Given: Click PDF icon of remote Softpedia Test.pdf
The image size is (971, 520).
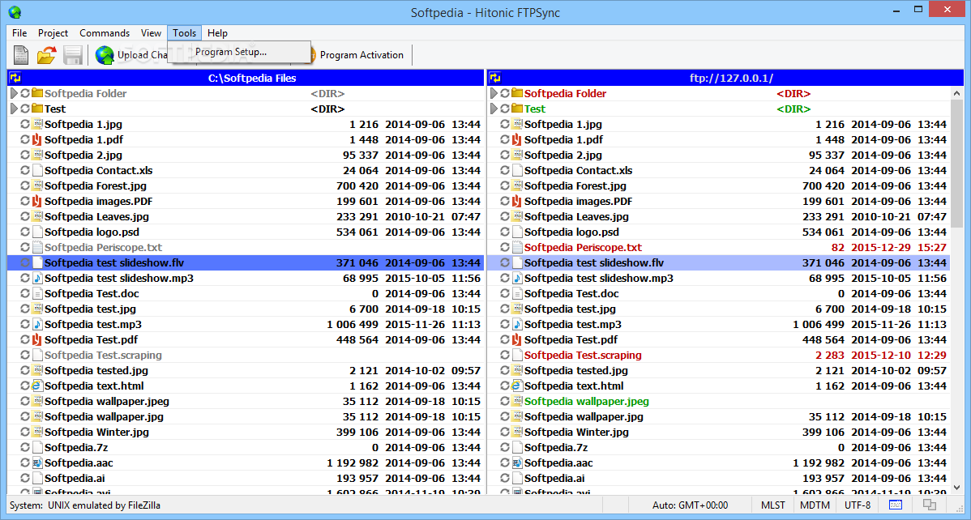Looking at the screenshot, I should pos(517,340).
